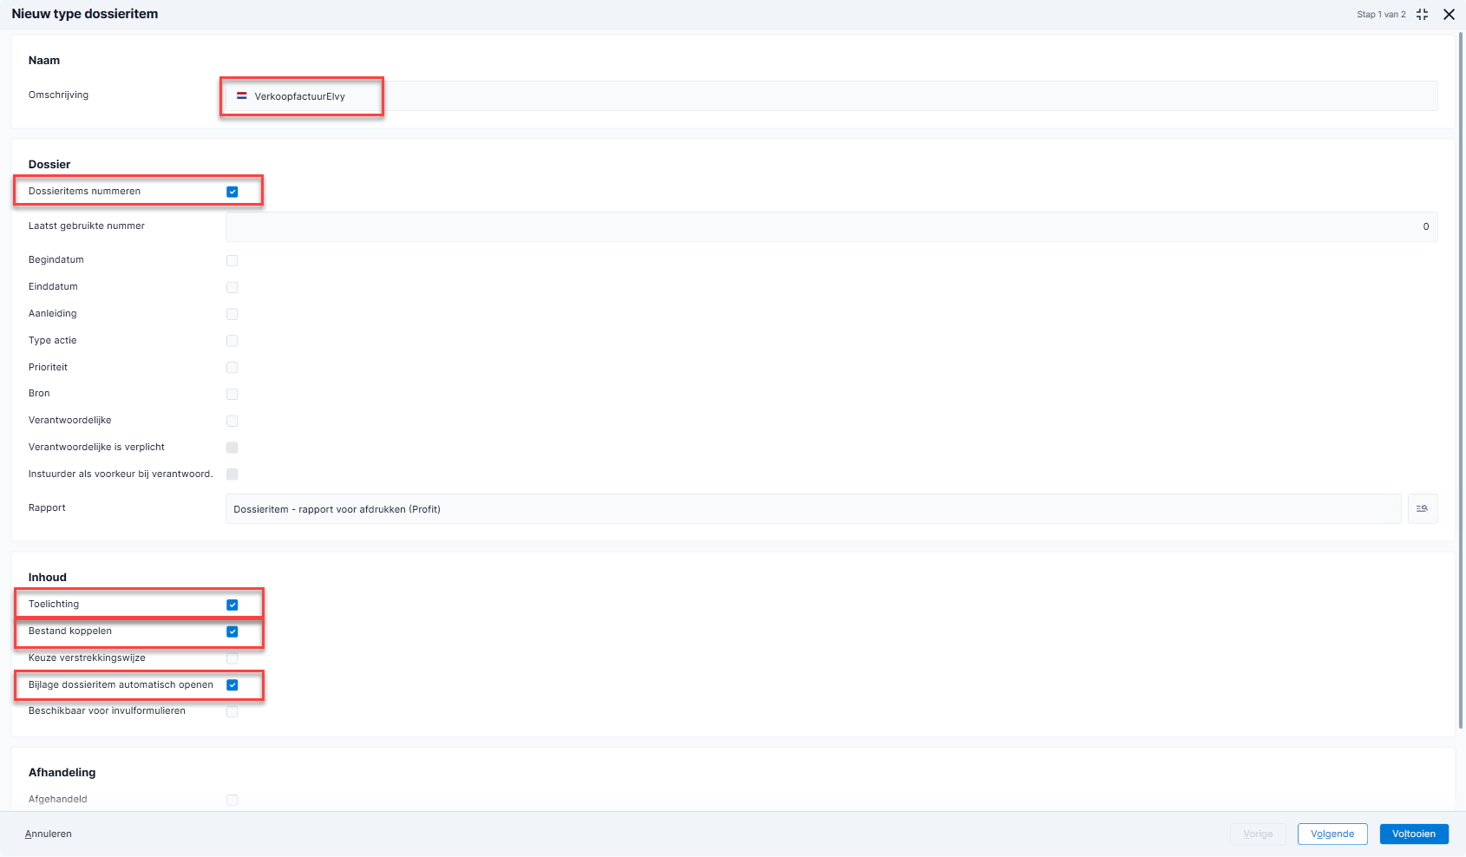The image size is (1466, 857).
Task: Enable Beschikbaar voor invulformulieren checkbox
Action: tap(232, 711)
